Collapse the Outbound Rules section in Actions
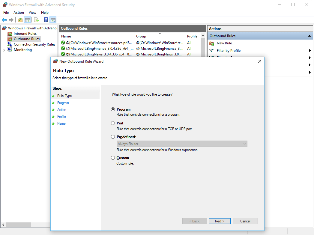Viewport: 314px width, 235px height. tap(310, 36)
